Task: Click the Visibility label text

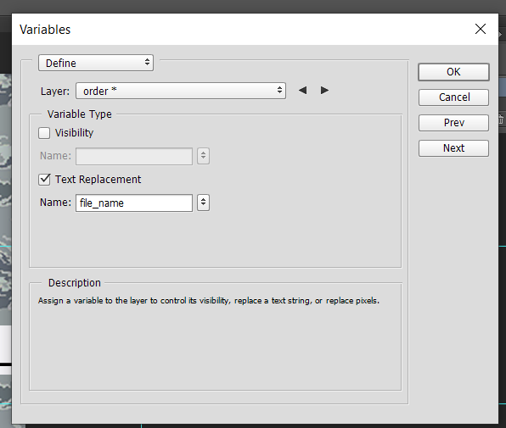Action: (74, 133)
